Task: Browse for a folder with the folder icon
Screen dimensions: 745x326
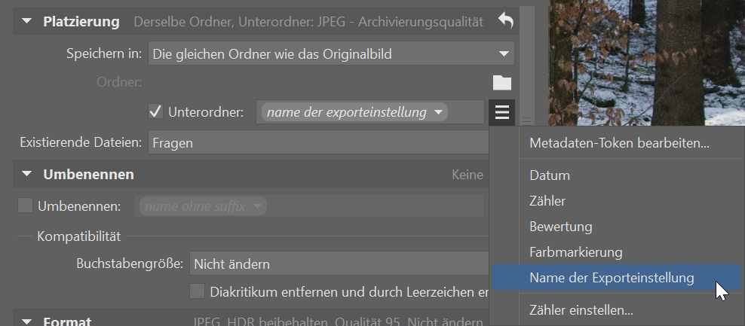Action: click(x=502, y=83)
